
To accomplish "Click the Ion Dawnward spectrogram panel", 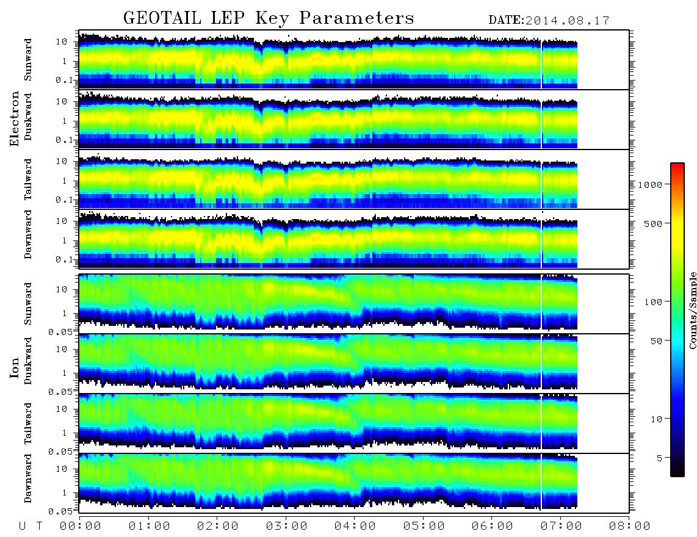I will (354, 483).
